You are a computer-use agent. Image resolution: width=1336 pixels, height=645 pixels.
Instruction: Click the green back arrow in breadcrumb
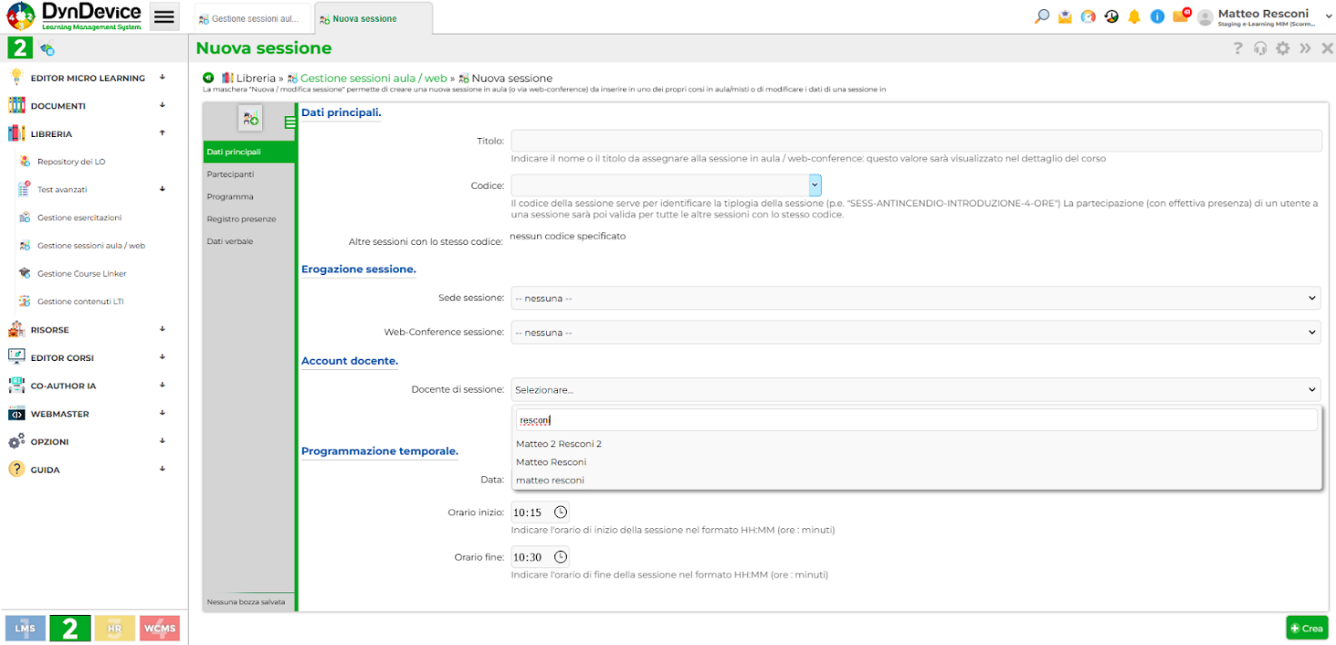pos(208,78)
